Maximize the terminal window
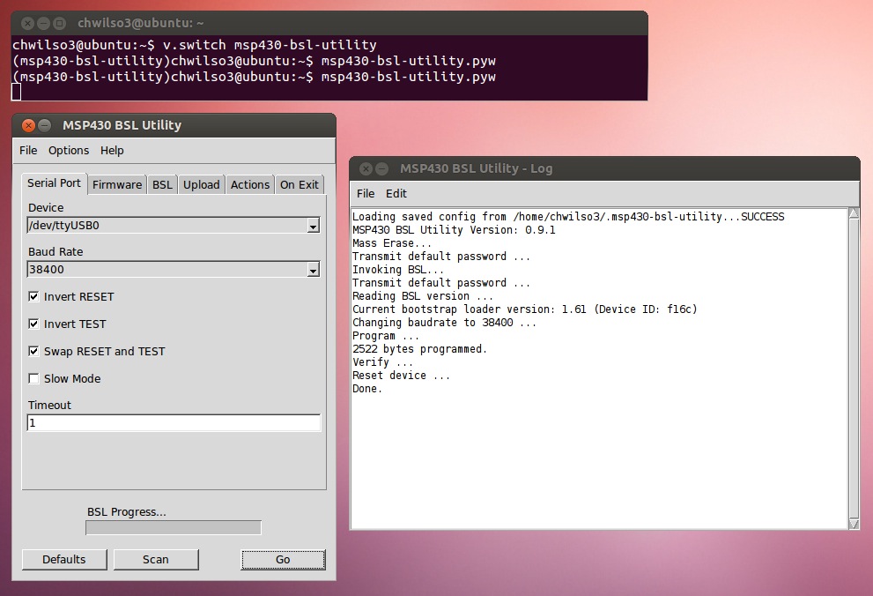Viewport: 873px width, 596px height. [x=60, y=24]
